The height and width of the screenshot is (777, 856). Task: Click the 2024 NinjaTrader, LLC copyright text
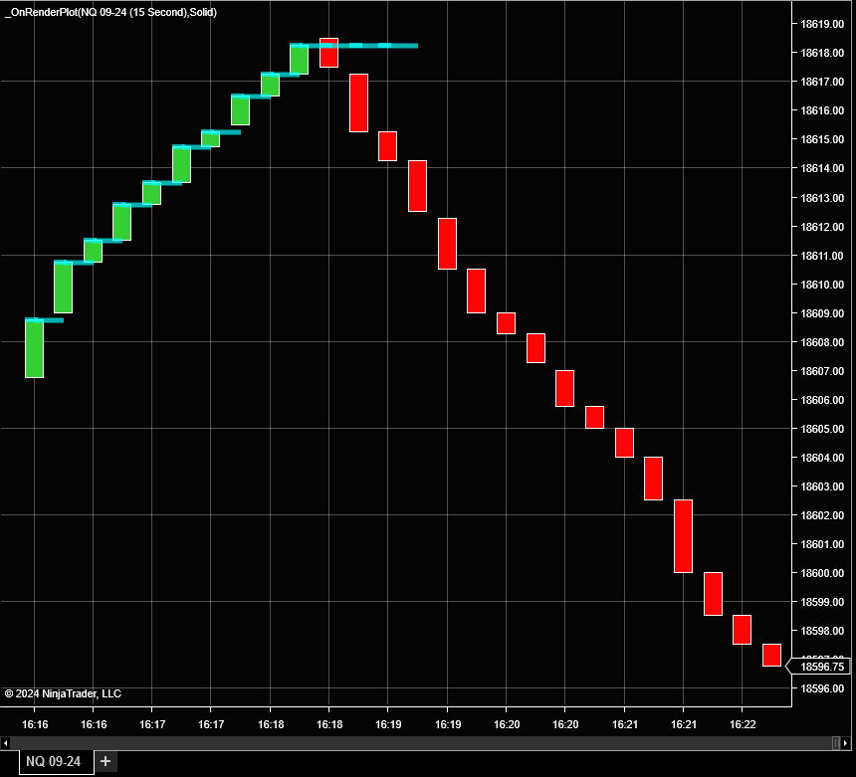coord(63,693)
